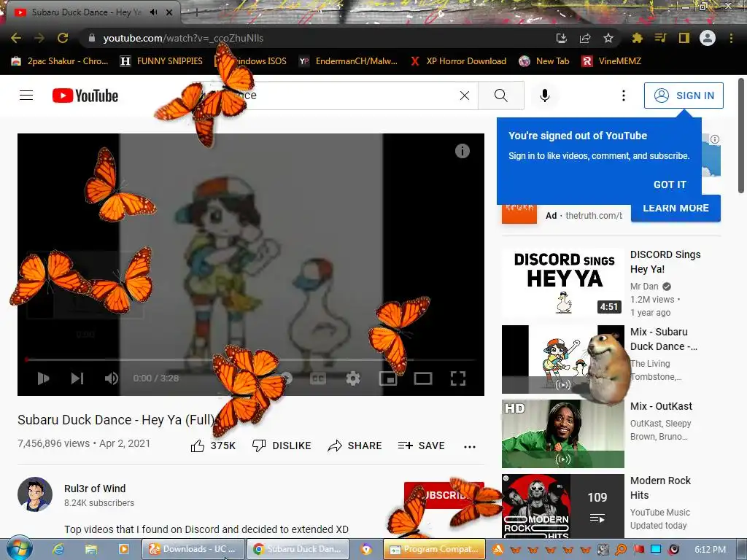Click the DISLIKE button
This screenshot has width=747, height=560.
282,446
